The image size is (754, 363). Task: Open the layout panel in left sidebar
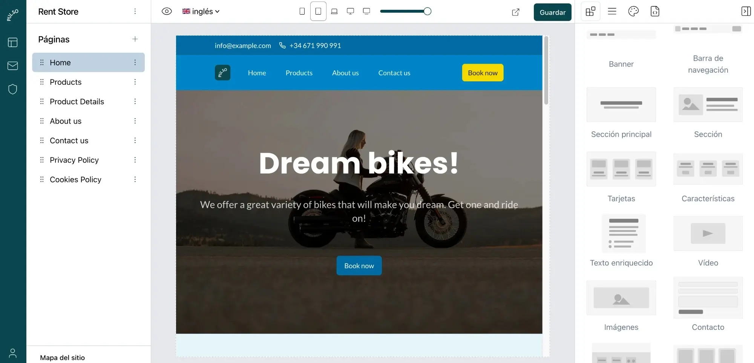coord(13,42)
